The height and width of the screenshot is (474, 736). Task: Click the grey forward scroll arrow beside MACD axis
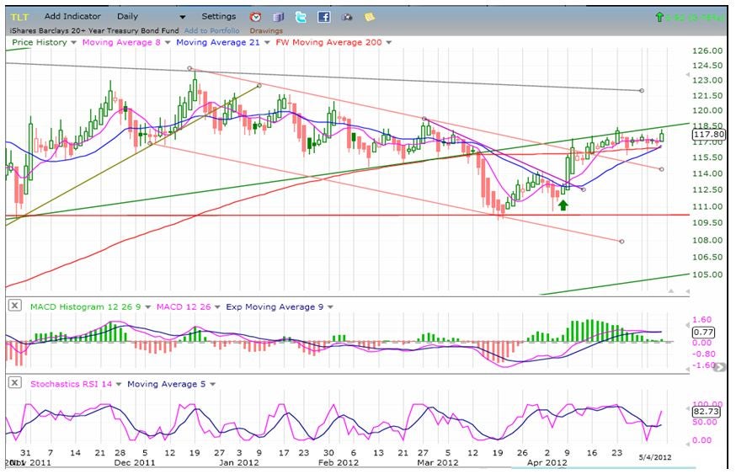click(x=719, y=367)
